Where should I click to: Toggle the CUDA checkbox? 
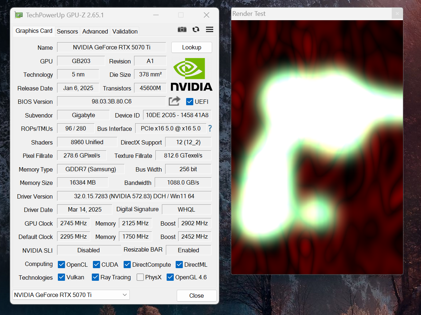96,265
